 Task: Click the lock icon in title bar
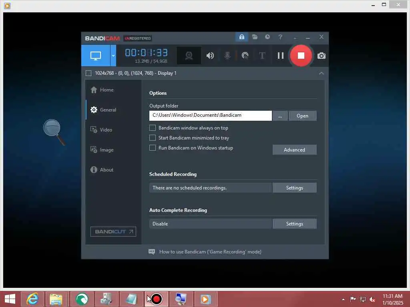click(x=241, y=37)
